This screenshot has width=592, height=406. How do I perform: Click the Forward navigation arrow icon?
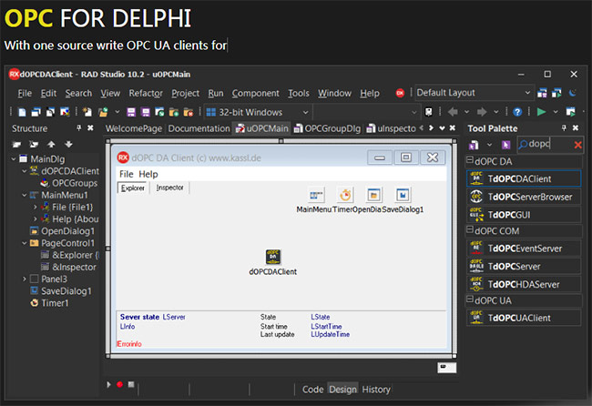coord(482,112)
